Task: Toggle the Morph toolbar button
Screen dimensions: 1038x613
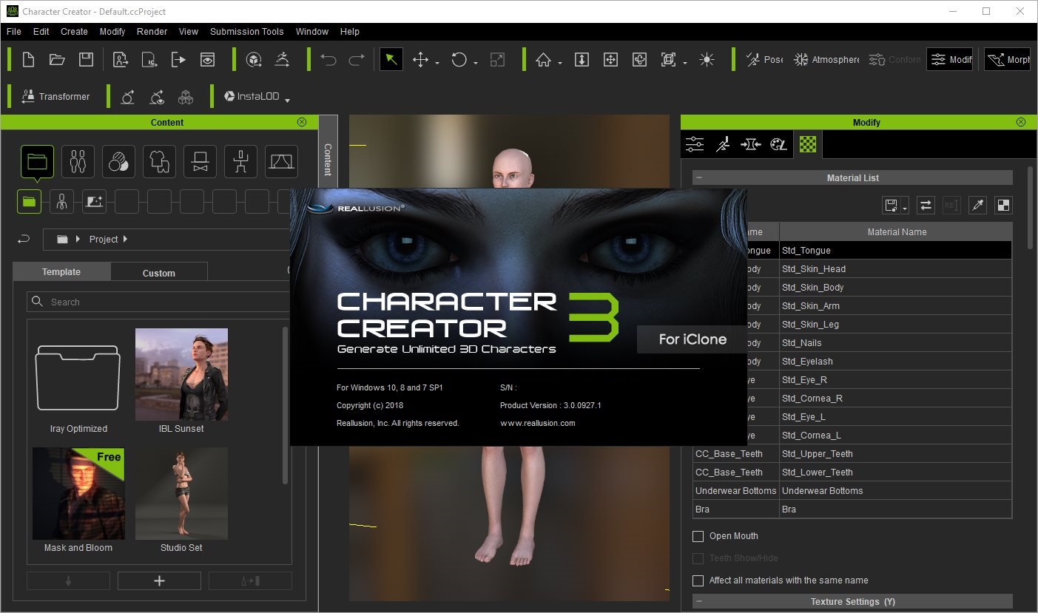Action: 1007,60
